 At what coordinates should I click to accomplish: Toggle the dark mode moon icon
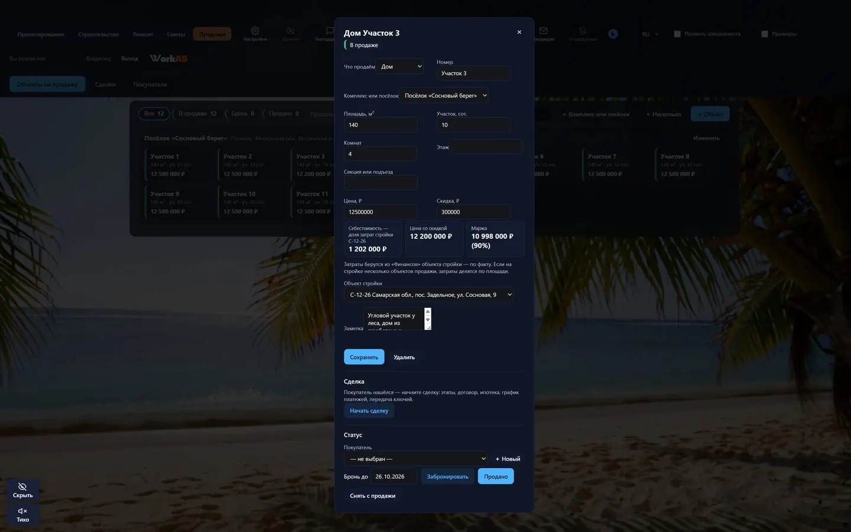[x=613, y=34]
